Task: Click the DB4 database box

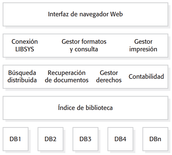Action: [120, 139]
